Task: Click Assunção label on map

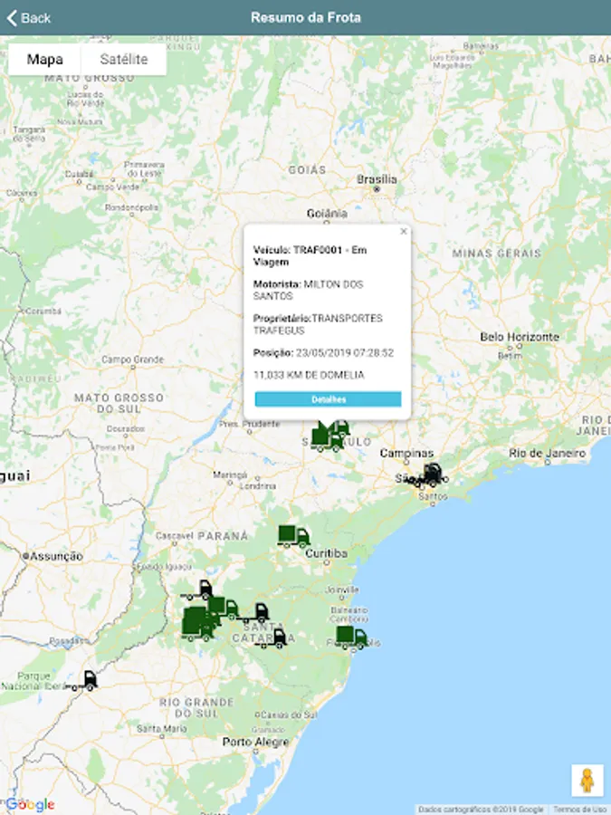Action: point(56,556)
